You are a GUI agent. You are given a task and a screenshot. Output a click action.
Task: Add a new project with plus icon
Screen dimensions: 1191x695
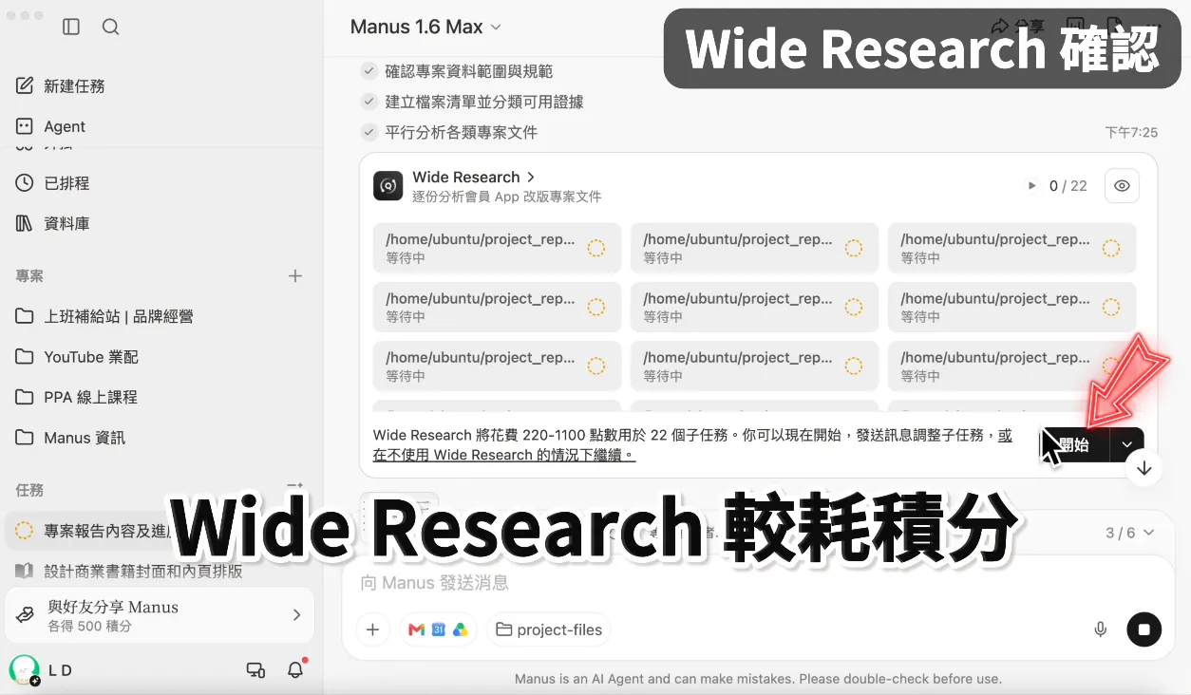tap(295, 275)
